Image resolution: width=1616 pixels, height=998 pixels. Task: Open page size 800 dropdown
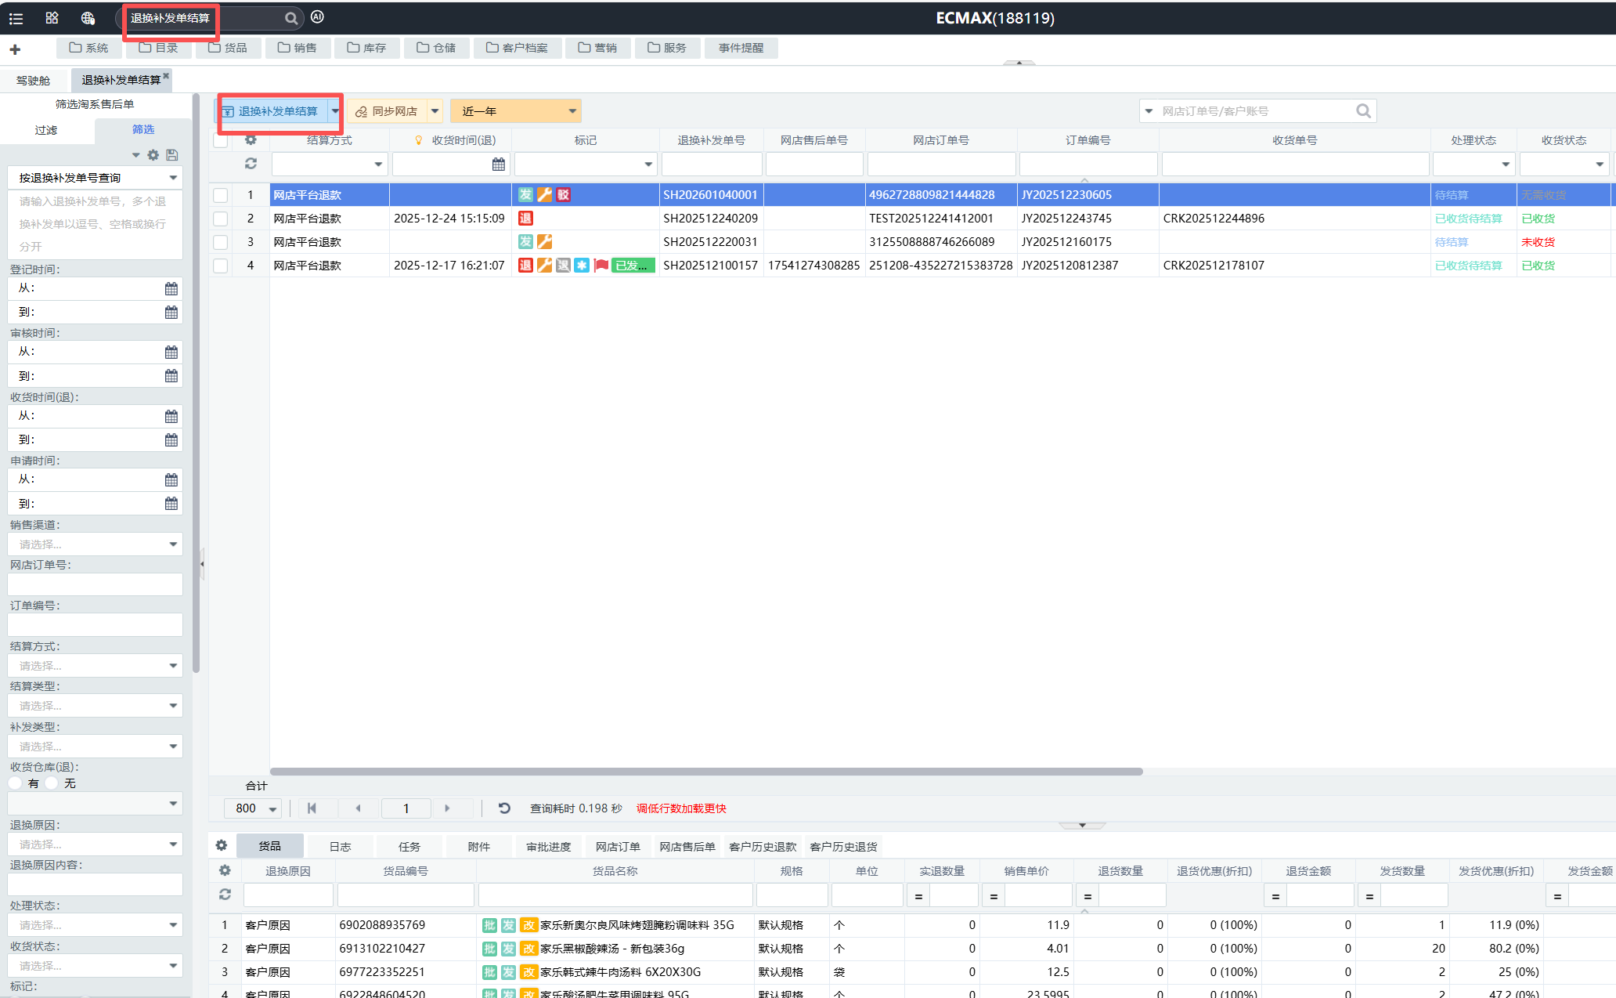tap(253, 808)
